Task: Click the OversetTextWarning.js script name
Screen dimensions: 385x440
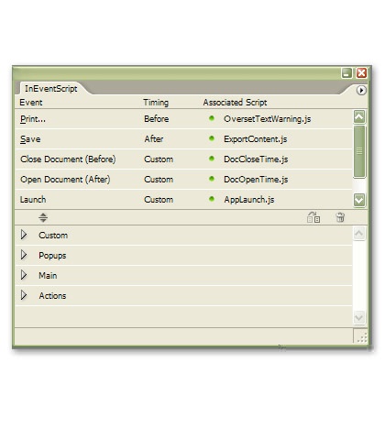Action: (x=268, y=119)
